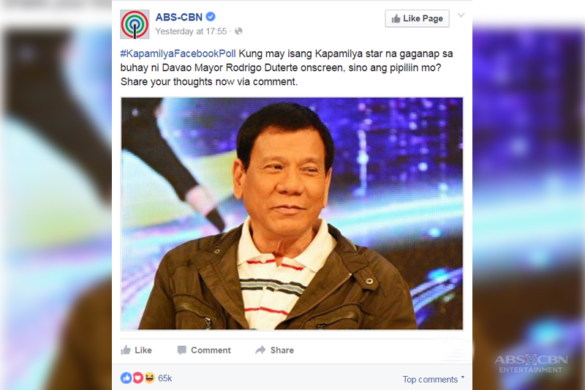Click the thumbs-up Like reaction icon
Screen dimensions: 585x390
(x=126, y=378)
